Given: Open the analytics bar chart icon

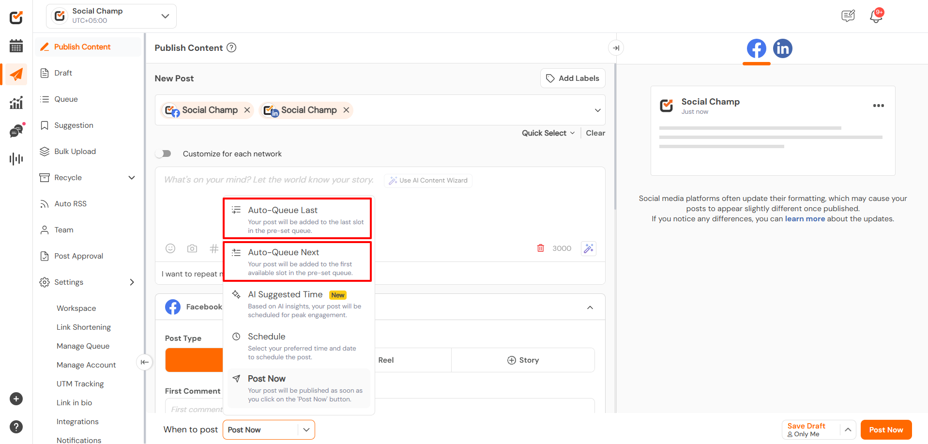Looking at the screenshot, I should click(16, 103).
